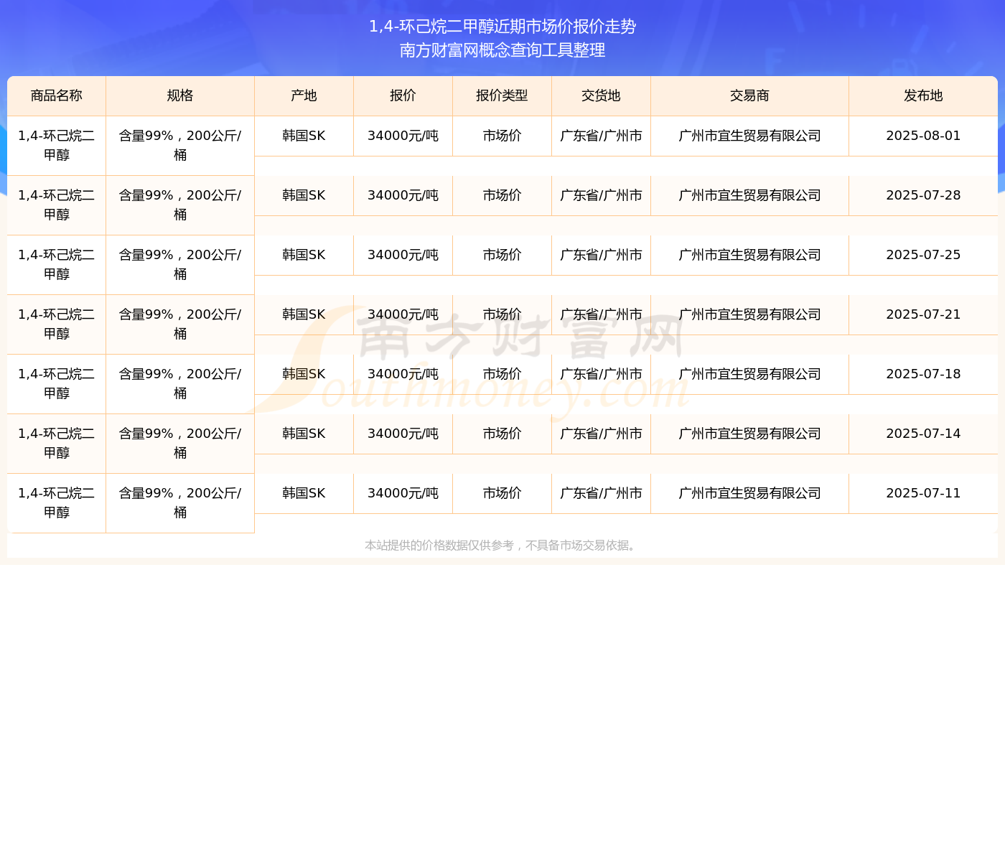The height and width of the screenshot is (865, 1005).
Task: Click the 规格 column header
Action: point(180,95)
